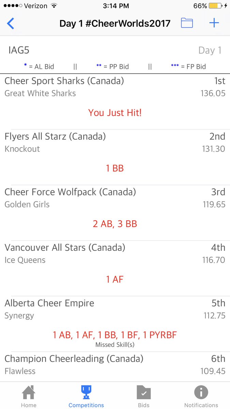
Task: Open Flyers All Starz Knockout entry
Action: pyautogui.click(x=115, y=157)
